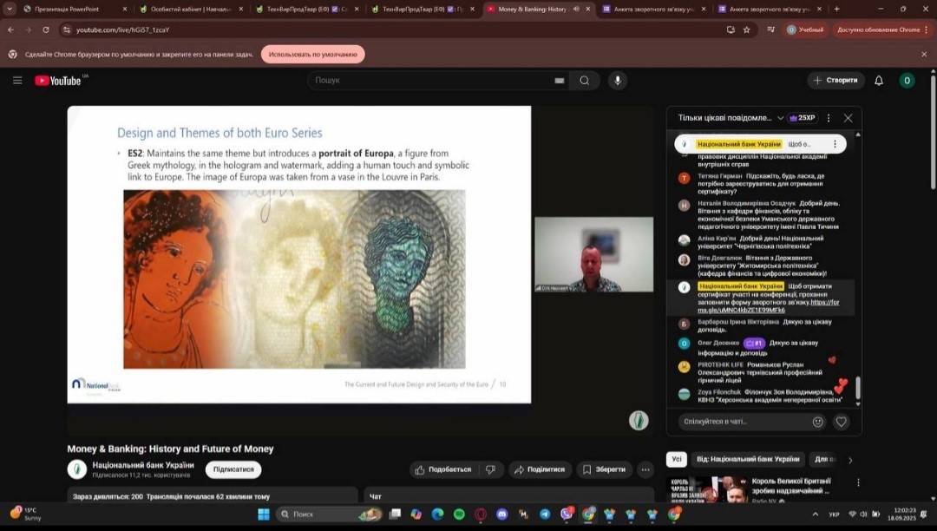Click the 'Поділитися' share button
The image size is (937, 531).
pyautogui.click(x=540, y=469)
